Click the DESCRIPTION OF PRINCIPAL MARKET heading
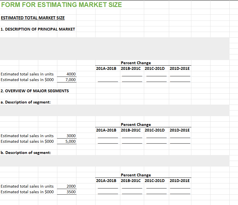 38,29
